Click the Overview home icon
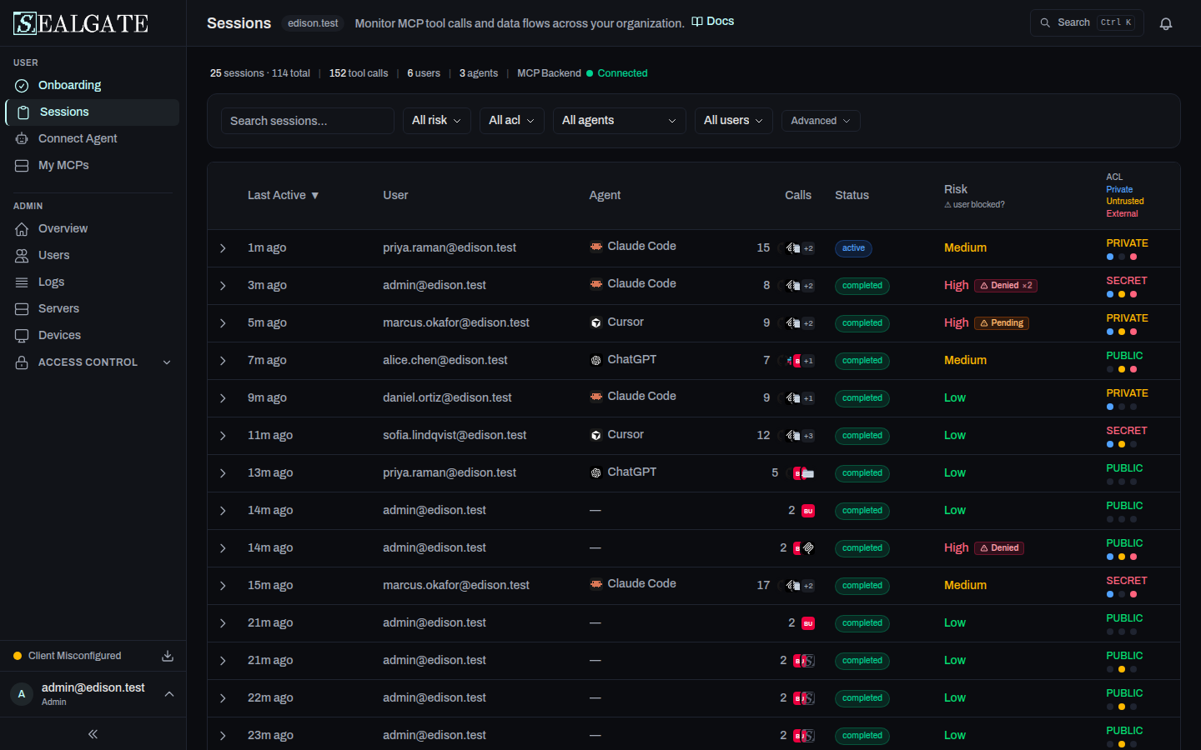 pyautogui.click(x=22, y=228)
